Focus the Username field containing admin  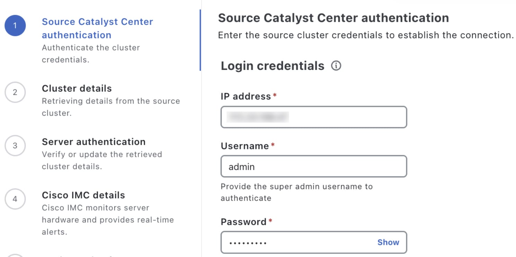pyautogui.click(x=313, y=167)
